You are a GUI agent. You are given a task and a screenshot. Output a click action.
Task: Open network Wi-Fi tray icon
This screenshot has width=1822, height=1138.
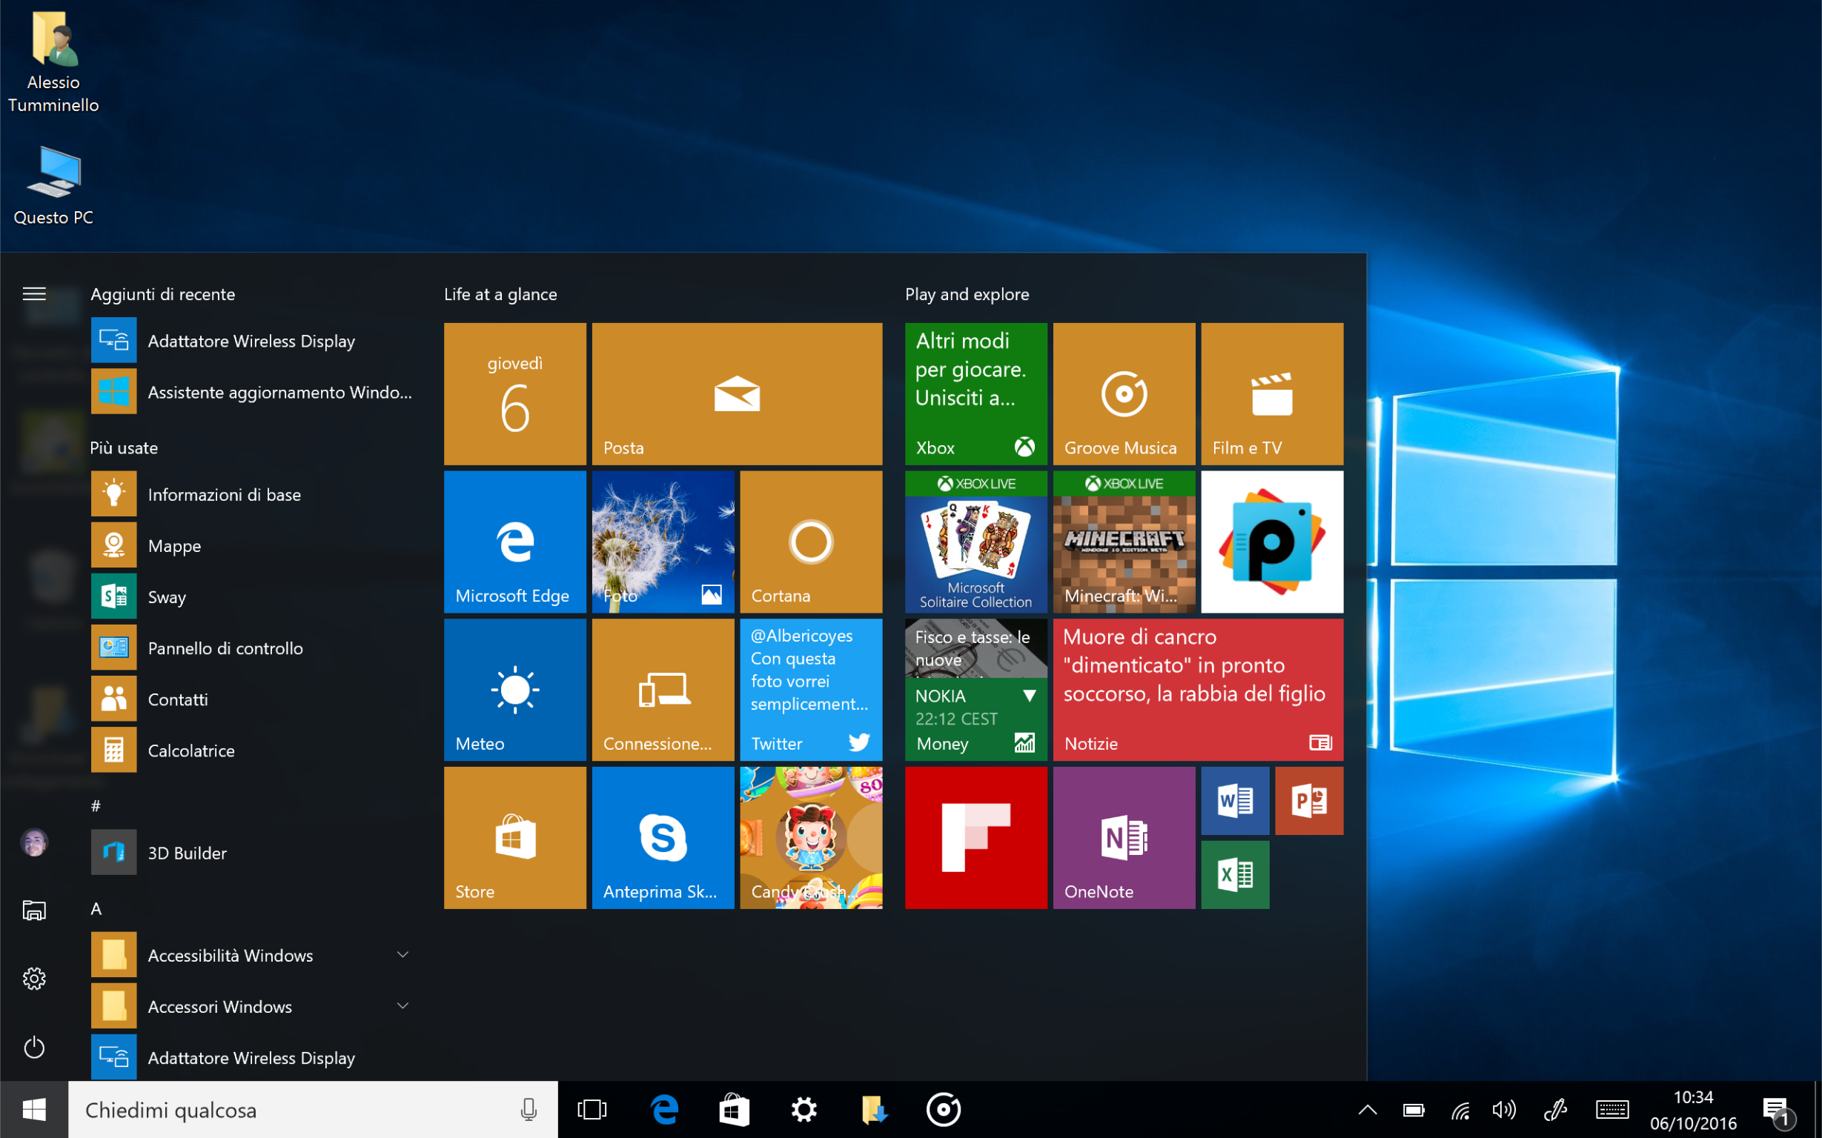click(1460, 1110)
